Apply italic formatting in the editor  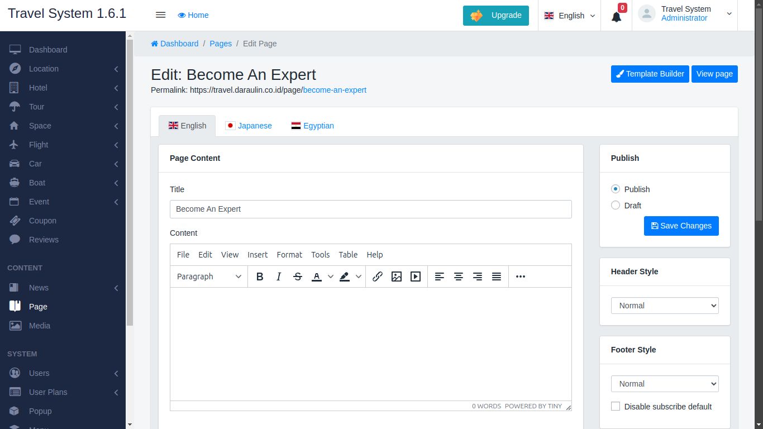[279, 277]
